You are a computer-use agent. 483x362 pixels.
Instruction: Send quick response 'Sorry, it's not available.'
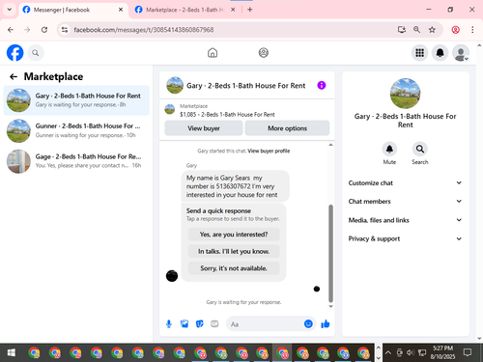coord(234,268)
